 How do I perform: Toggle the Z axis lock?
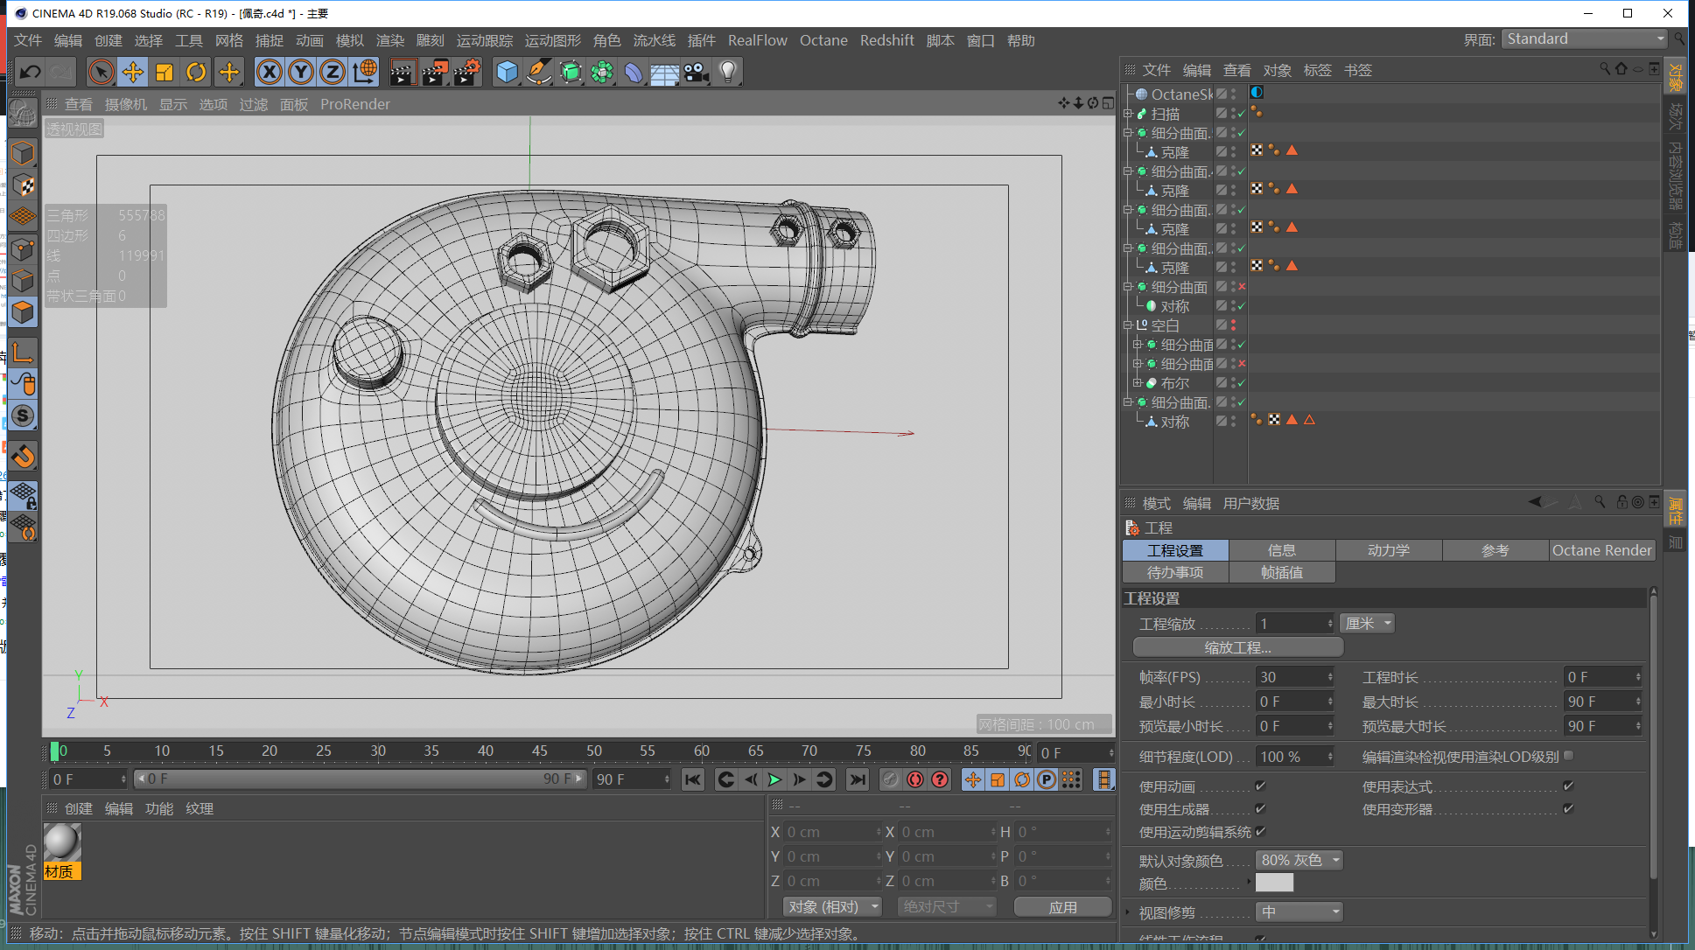pyautogui.click(x=333, y=72)
